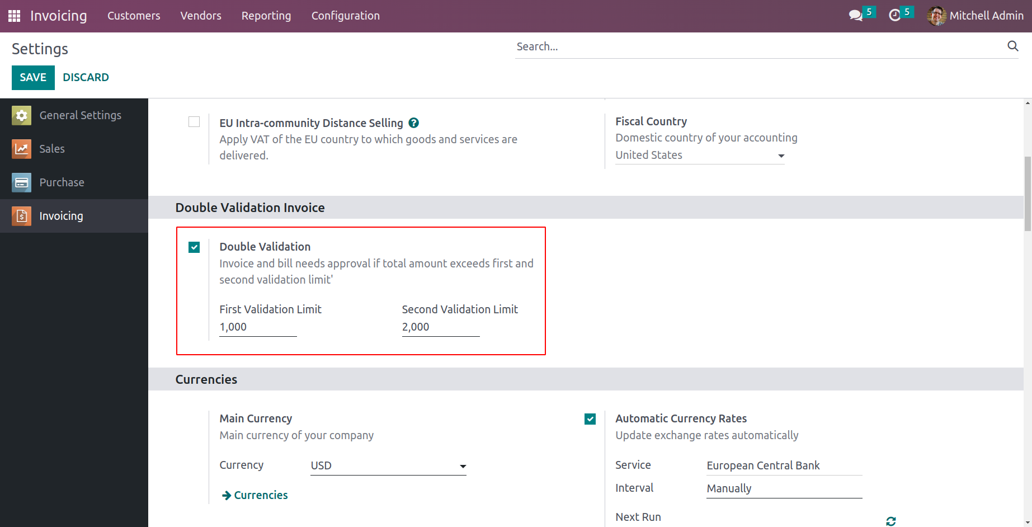Click the refresh icon beside Next Run
1032x527 pixels.
[891, 521]
